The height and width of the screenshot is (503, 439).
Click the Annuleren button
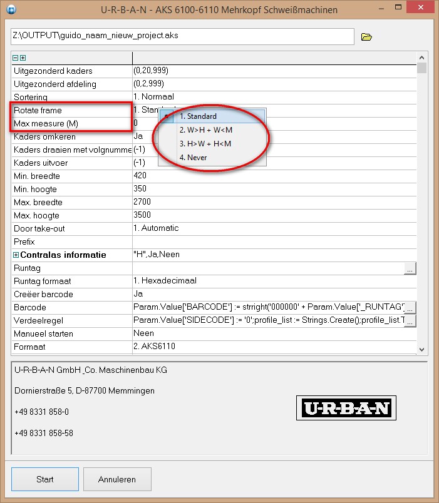117,479
